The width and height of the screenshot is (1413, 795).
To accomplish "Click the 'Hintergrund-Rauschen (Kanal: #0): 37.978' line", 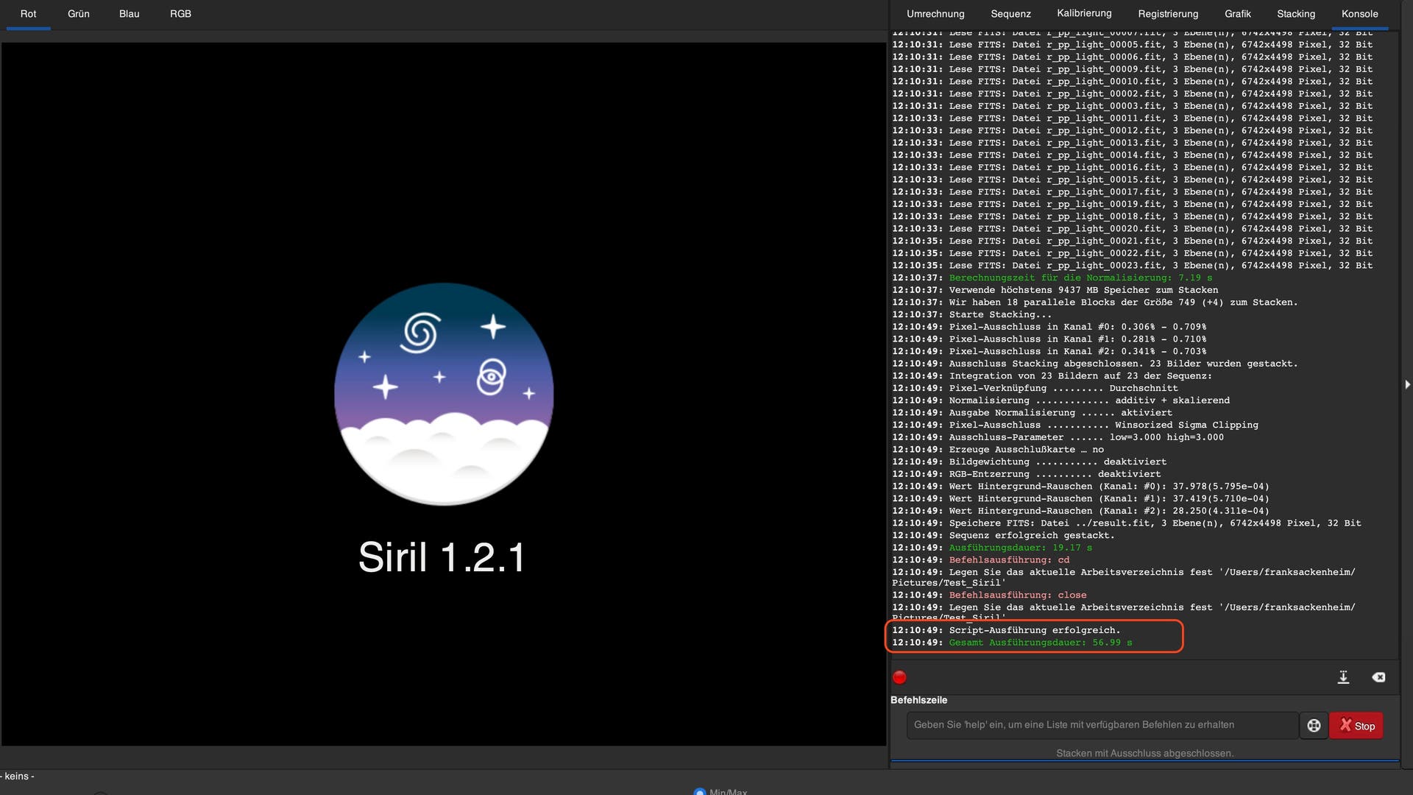I will [1080, 487].
